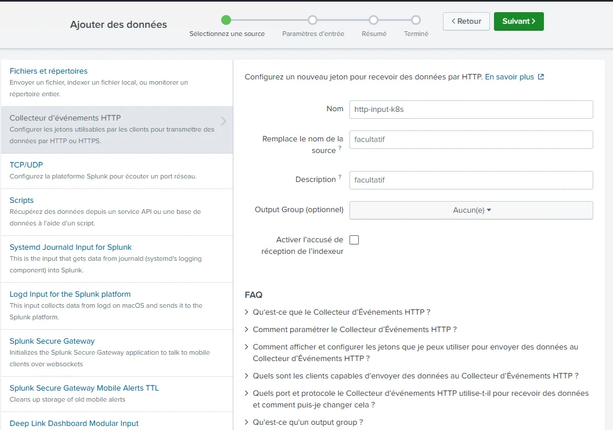613x430 pixels.
Task: Expand FAQ about port et protocole
Action: point(416,399)
